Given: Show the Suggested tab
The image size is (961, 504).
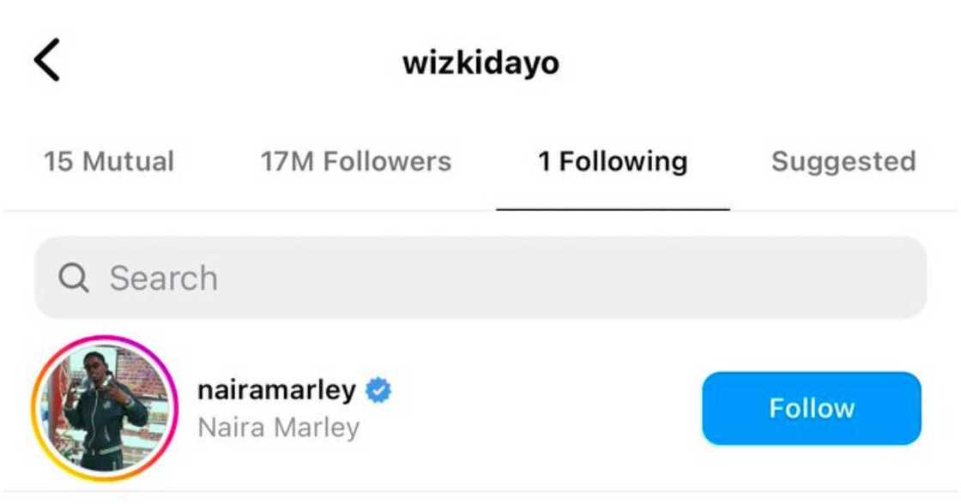Looking at the screenshot, I should tap(843, 162).
